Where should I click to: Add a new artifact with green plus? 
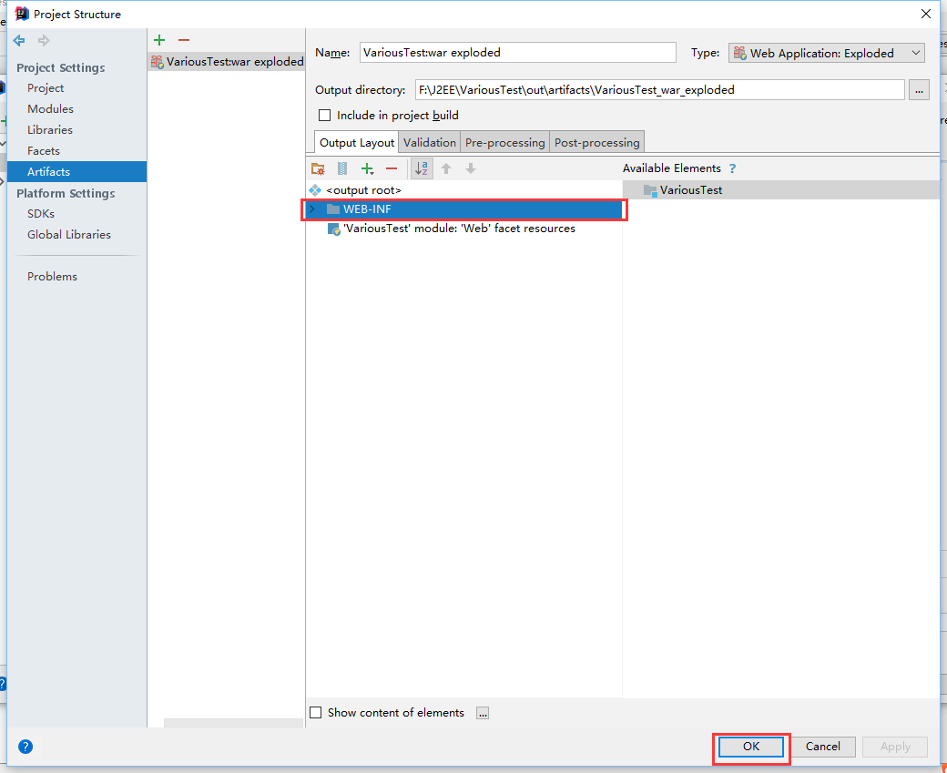point(159,40)
